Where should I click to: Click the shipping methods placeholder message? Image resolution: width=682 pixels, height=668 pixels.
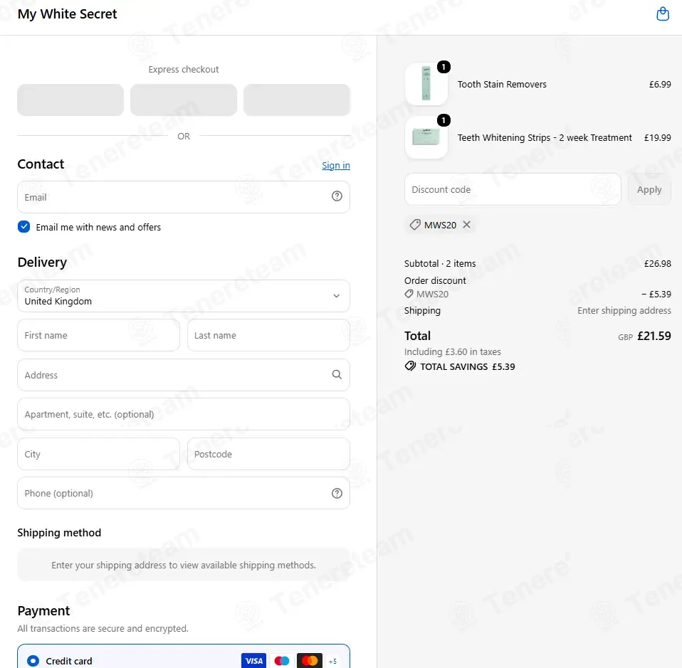tap(184, 565)
